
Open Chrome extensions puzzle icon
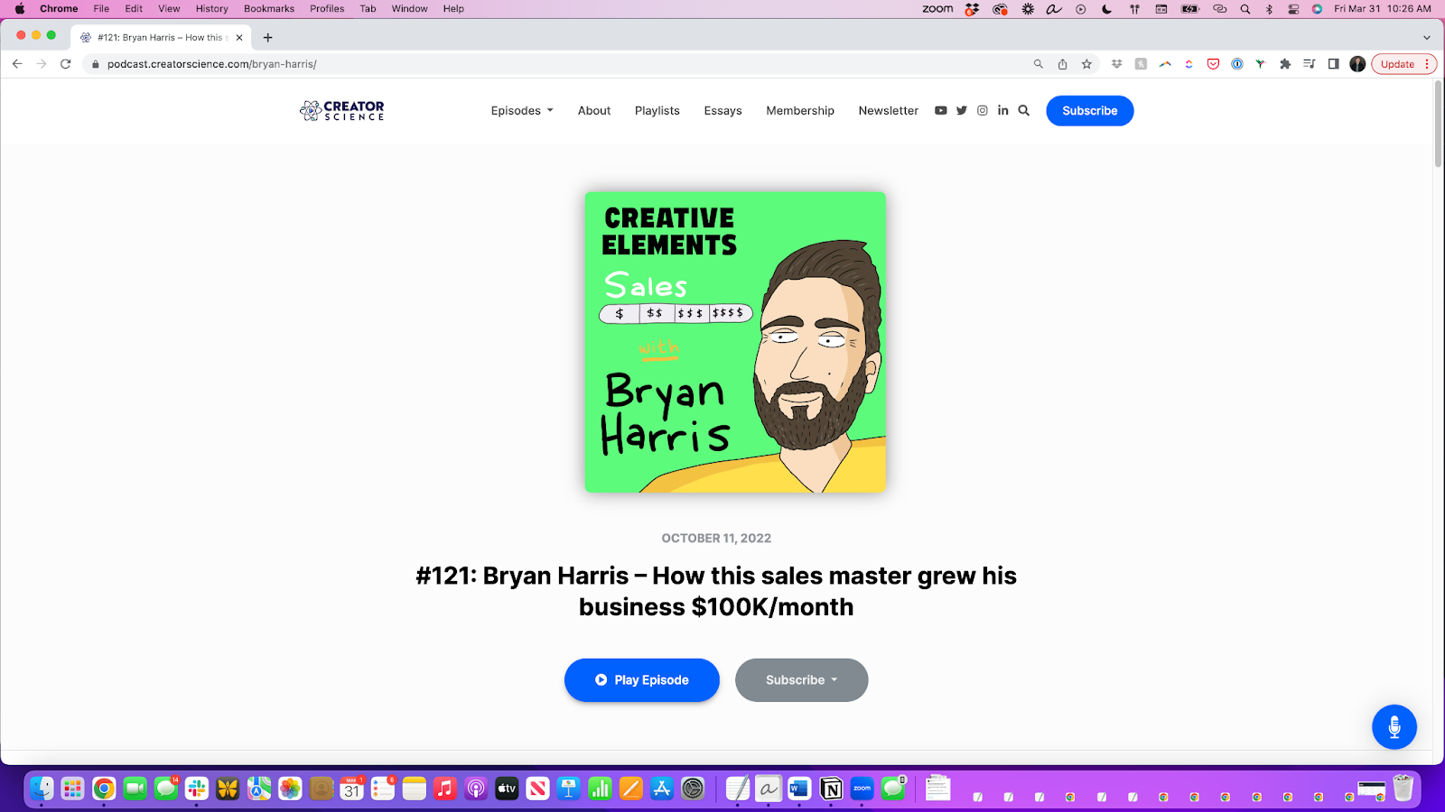pos(1285,64)
